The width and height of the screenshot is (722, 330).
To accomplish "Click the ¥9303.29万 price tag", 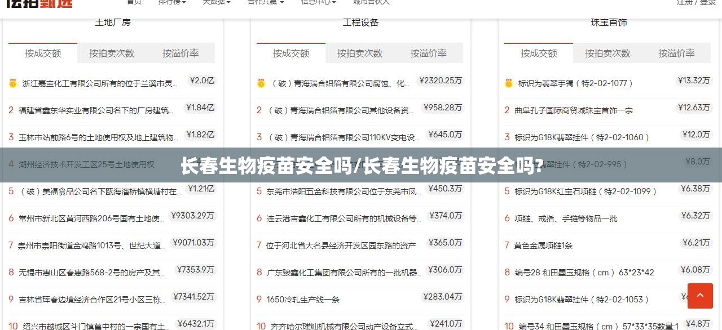I will point(192,216).
